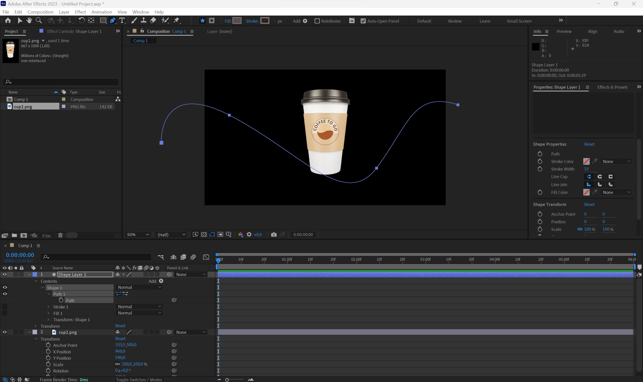
Task: Enable the RotoBezier checkbox
Action: pos(317,21)
